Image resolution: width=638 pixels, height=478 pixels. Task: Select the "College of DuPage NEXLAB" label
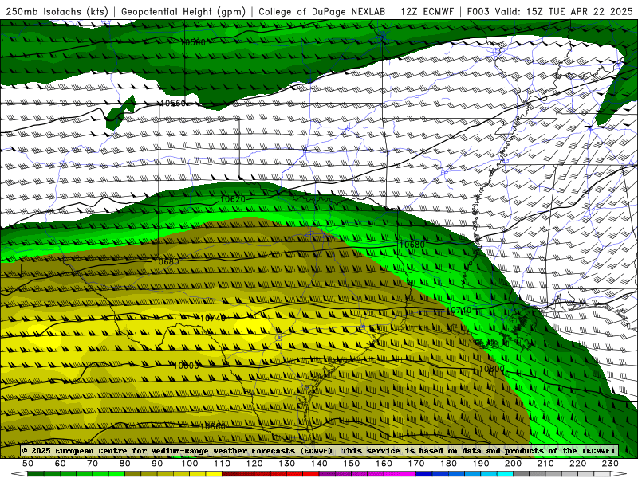coord(322,11)
